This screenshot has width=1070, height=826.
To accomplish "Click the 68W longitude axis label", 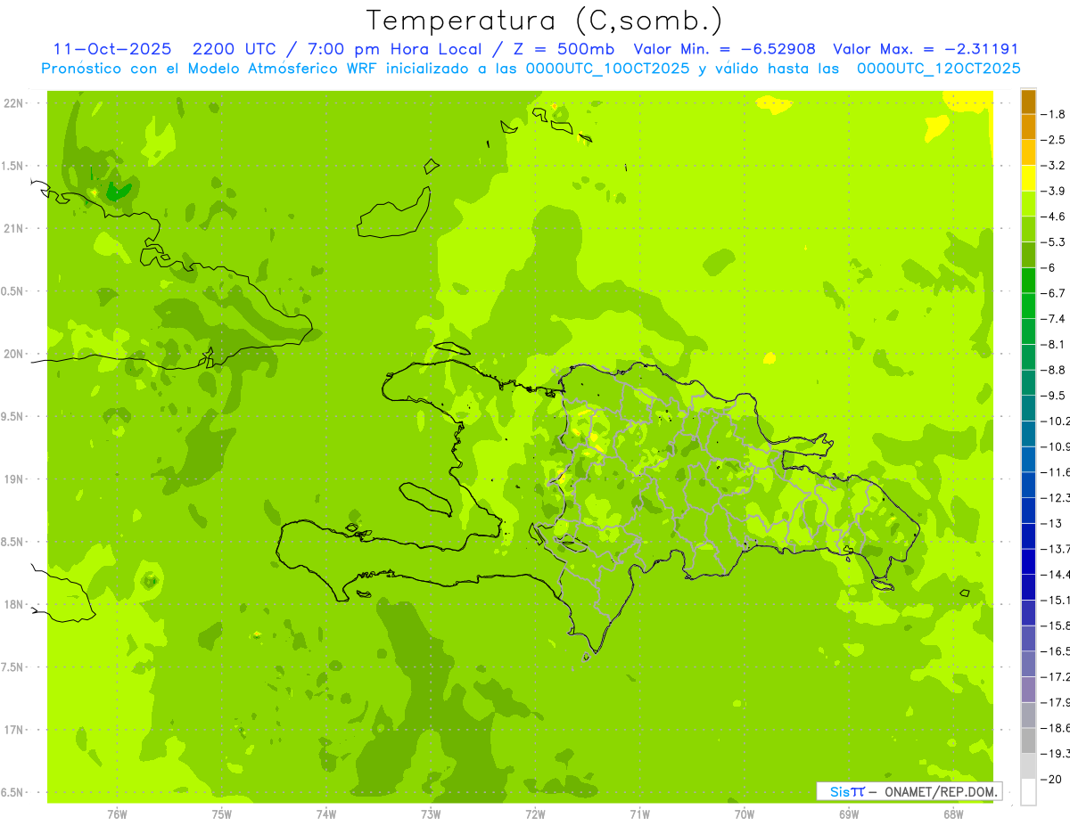I will [953, 814].
